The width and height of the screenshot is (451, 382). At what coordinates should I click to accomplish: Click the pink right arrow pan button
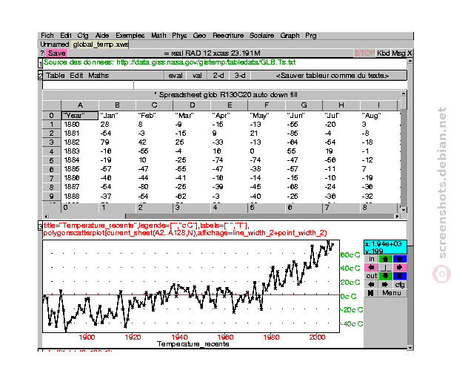click(x=399, y=267)
